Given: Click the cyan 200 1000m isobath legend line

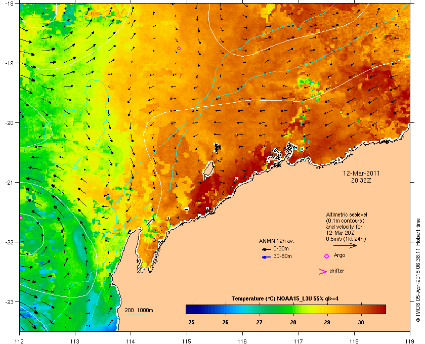Looking at the screenshot, I should coord(136,315).
